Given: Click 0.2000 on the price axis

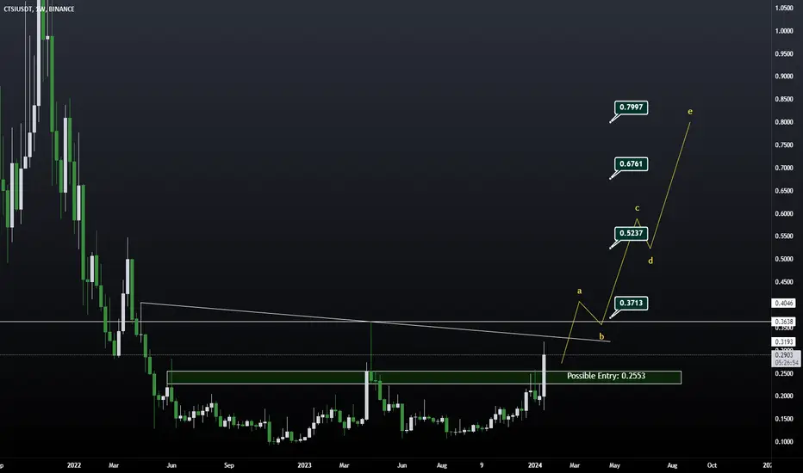Looking at the screenshot, I should (x=783, y=396).
